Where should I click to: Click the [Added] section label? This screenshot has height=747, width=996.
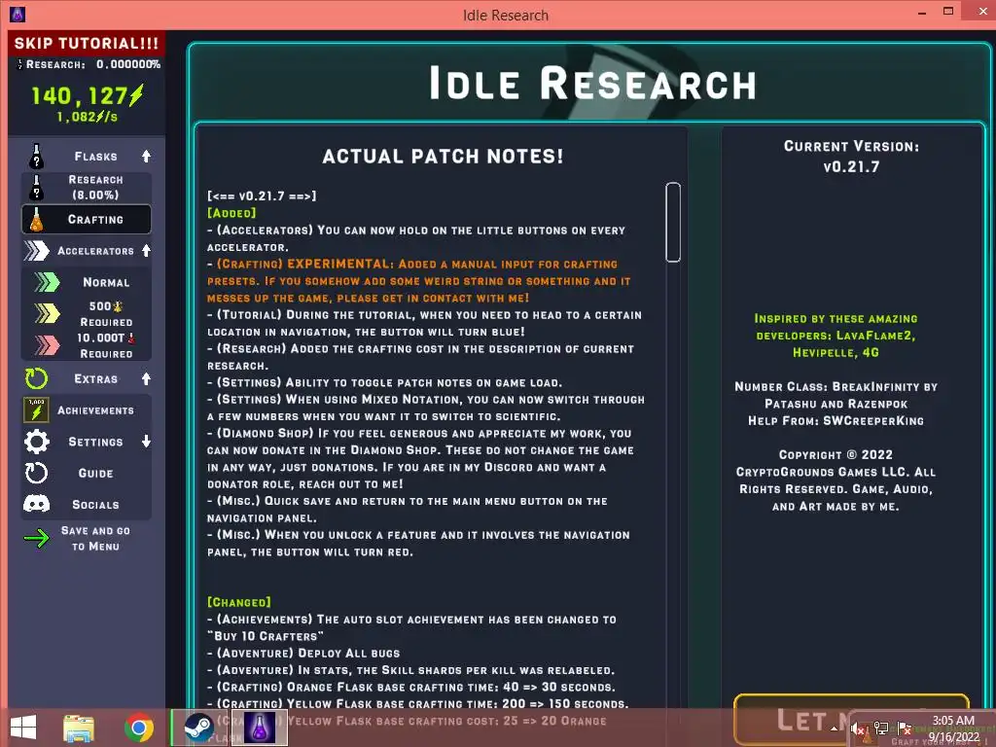pyautogui.click(x=231, y=213)
